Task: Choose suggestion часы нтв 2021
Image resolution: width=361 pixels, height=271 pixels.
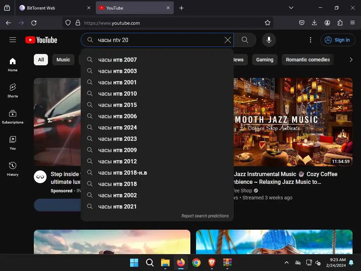Action: pos(157,206)
